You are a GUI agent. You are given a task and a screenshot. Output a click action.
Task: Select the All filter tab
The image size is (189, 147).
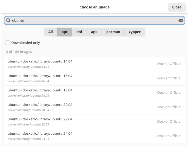click(x=50, y=32)
